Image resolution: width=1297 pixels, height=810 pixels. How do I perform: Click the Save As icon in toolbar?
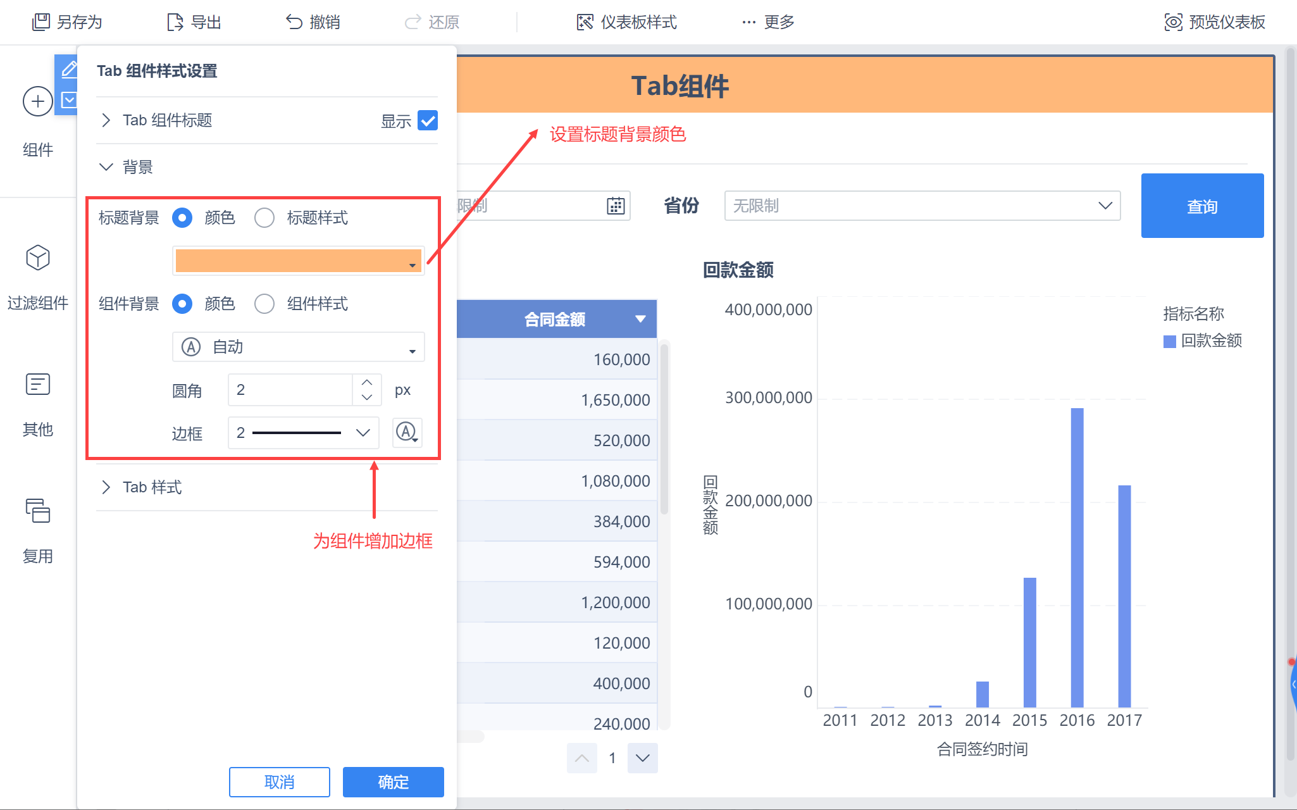tap(41, 22)
